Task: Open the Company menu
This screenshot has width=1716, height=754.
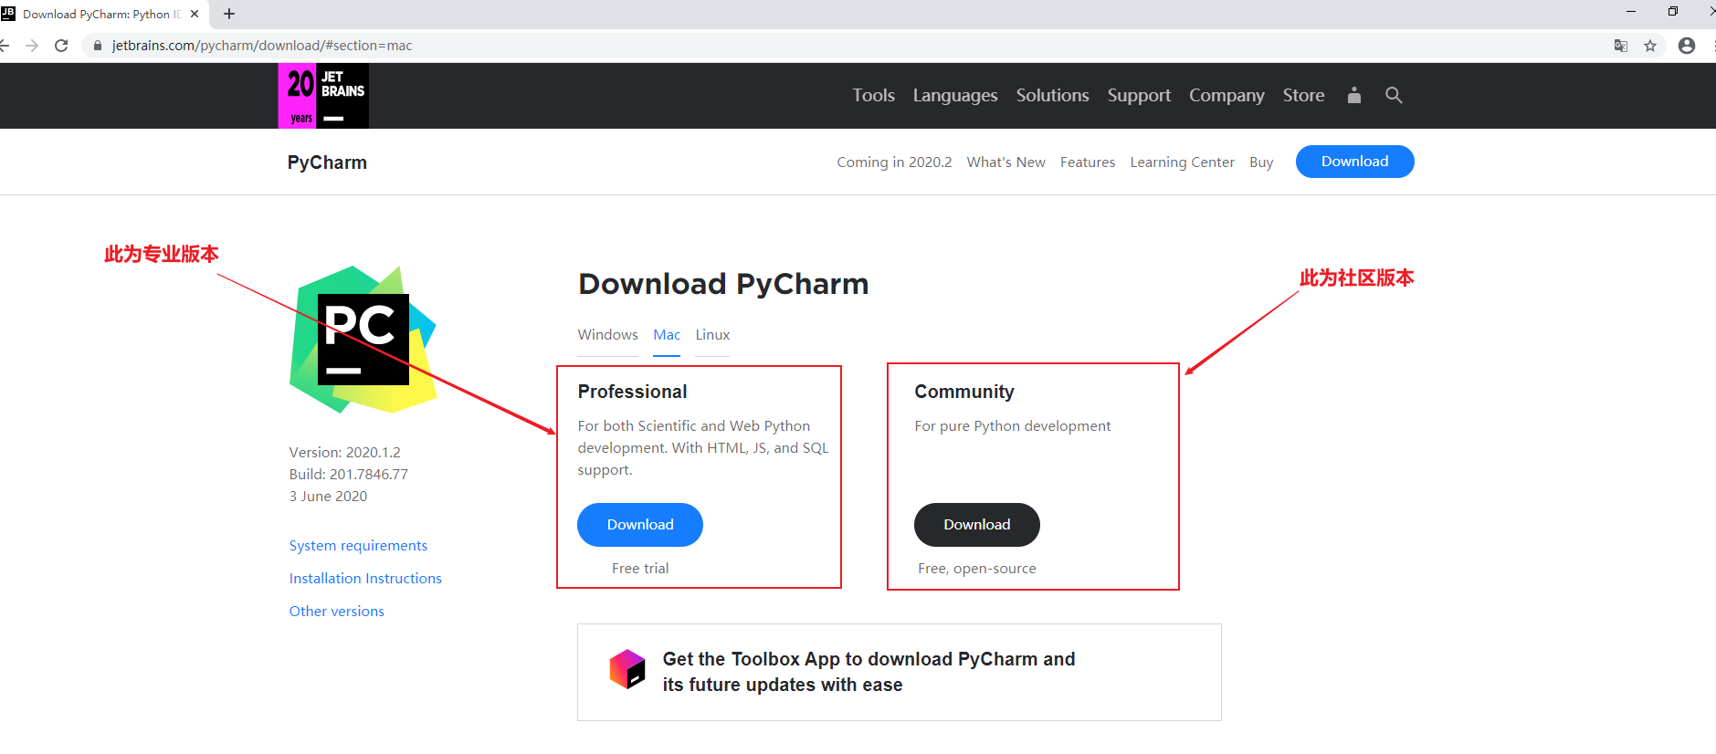Action: point(1226,95)
